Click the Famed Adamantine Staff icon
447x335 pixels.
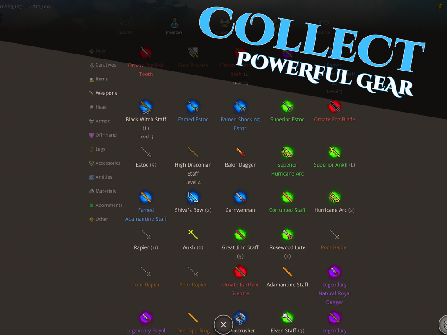[146, 197]
